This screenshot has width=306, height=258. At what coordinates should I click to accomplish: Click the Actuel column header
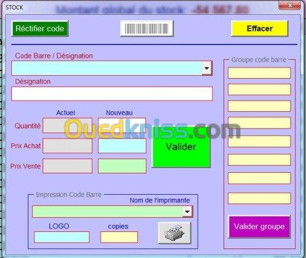tap(66, 112)
